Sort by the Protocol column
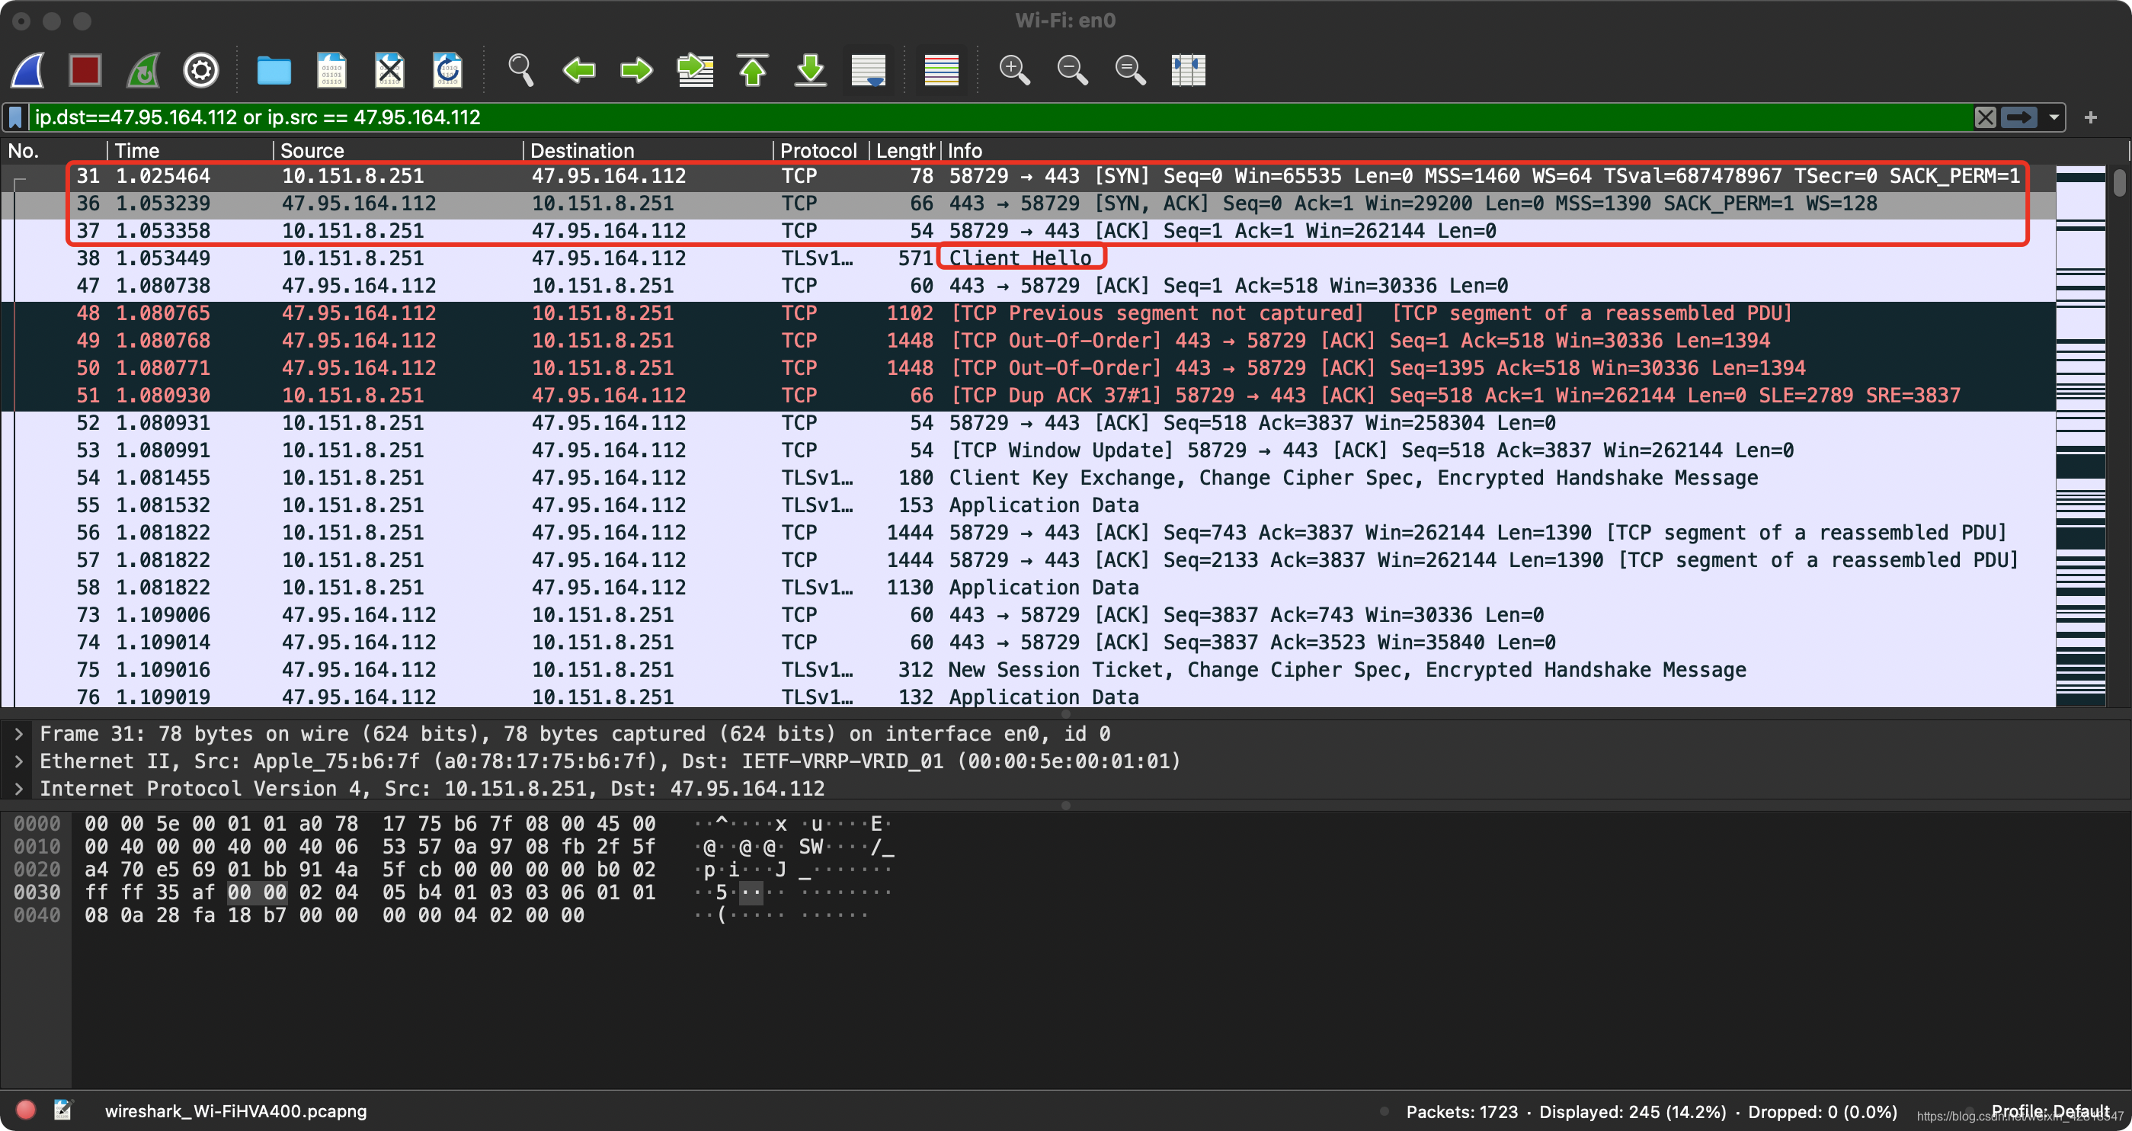The height and width of the screenshot is (1131, 2132). pyautogui.click(x=821, y=151)
